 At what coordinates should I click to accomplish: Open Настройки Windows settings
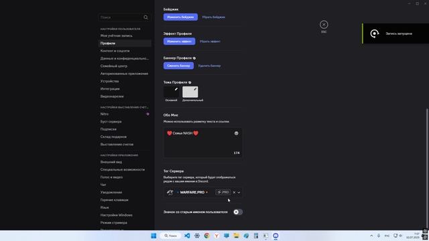pyautogui.click(x=125, y=215)
